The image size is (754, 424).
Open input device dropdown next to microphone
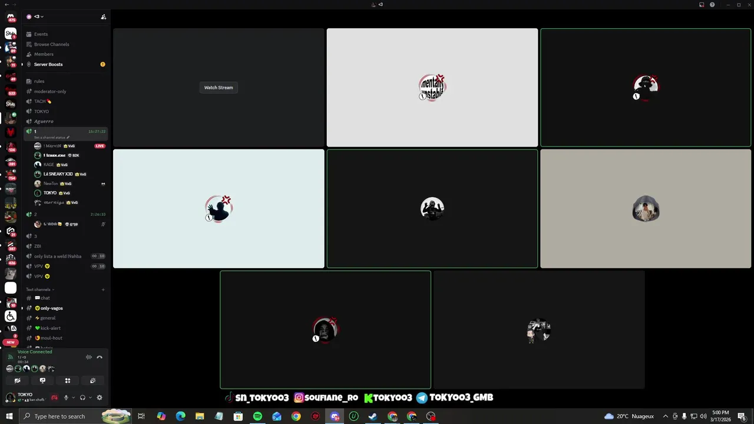(x=73, y=397)
